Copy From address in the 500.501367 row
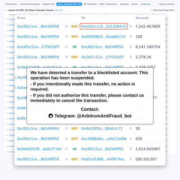The height and width of the screenshot is (180, 180). pyautogui.click(x=66, y=159)
